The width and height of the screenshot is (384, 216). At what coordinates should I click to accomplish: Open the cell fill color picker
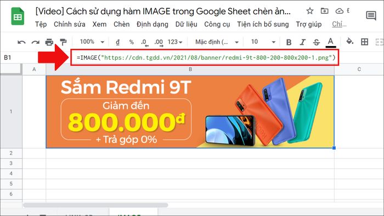pos(350,42)
